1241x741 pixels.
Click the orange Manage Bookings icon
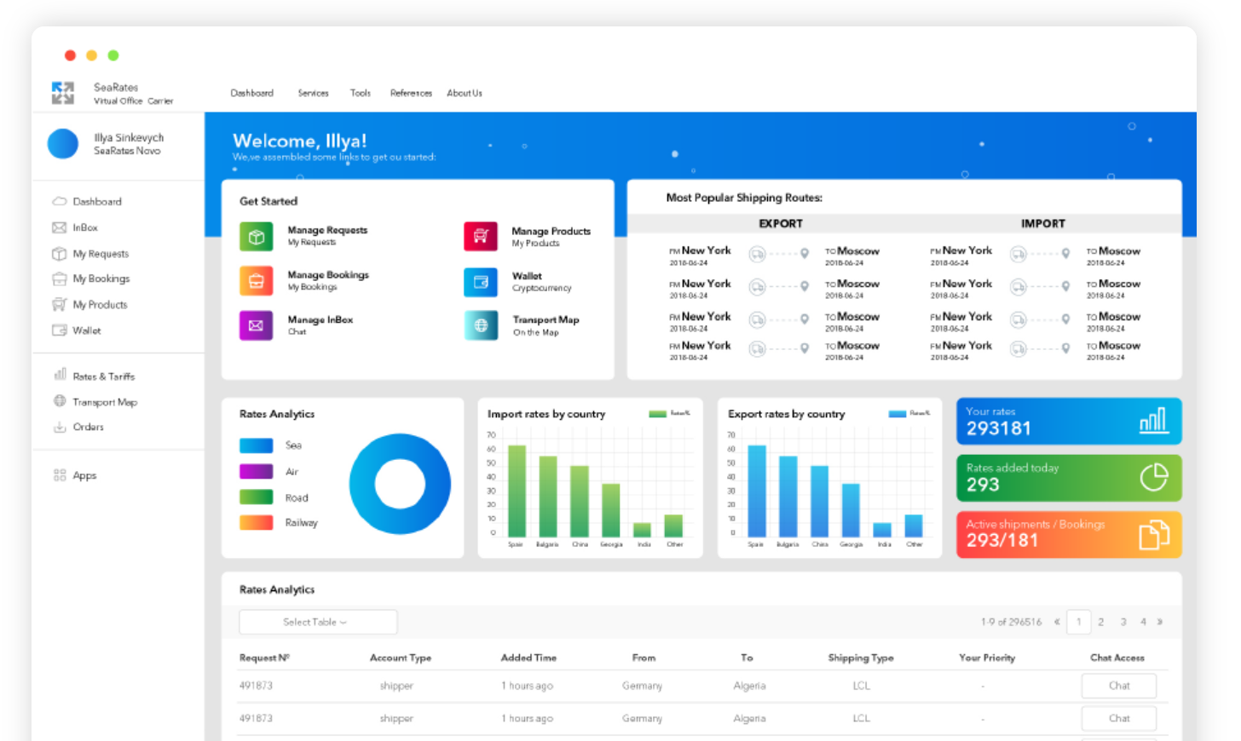pyautogui.click(x=257, y=281)
